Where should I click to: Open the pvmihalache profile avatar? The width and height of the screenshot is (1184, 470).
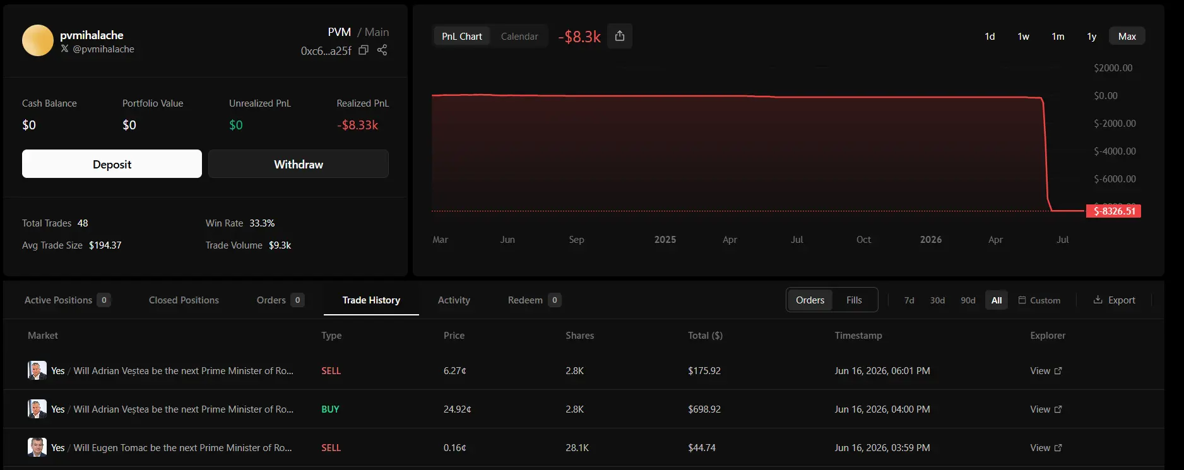[38, 40]
